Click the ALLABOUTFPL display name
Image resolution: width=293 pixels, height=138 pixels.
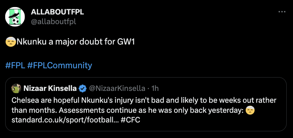pyautogui.click(x=57, y=12)
